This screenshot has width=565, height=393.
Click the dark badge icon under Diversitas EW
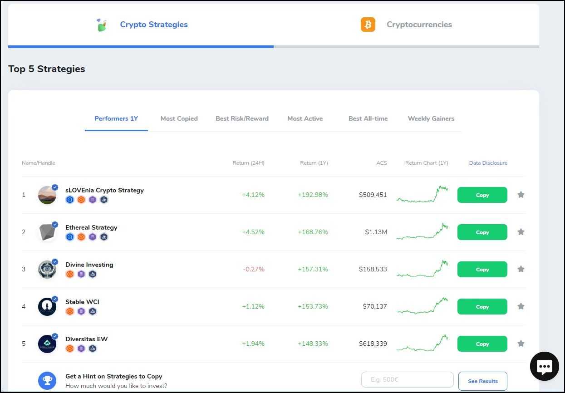pos(93,349)
